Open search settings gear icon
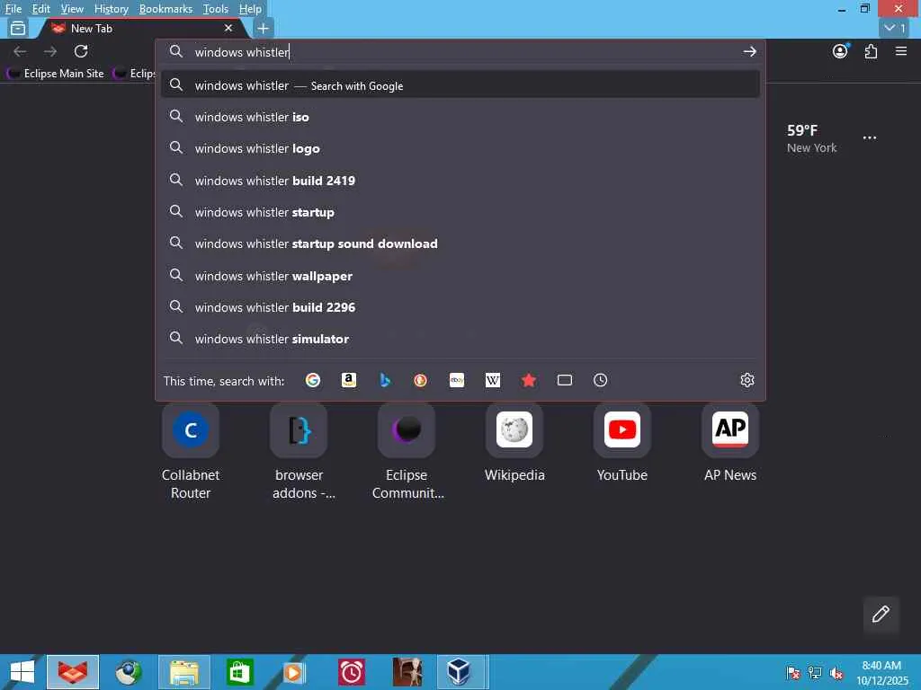 747,380
